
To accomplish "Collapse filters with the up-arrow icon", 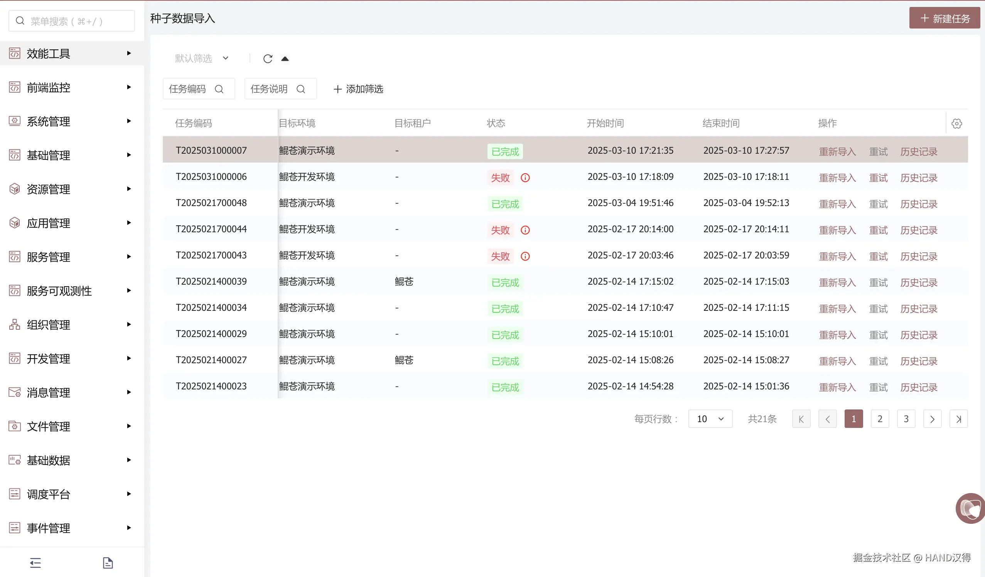I will tap(285, 59).
